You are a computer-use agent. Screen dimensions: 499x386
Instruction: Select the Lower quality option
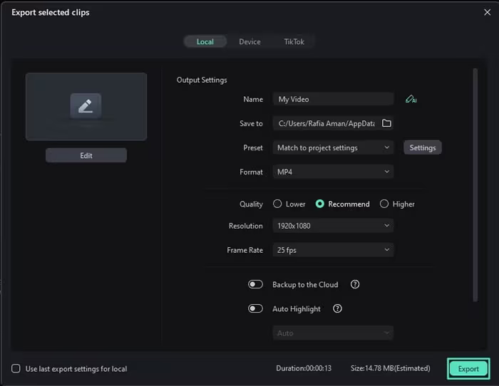click(277, 204)
